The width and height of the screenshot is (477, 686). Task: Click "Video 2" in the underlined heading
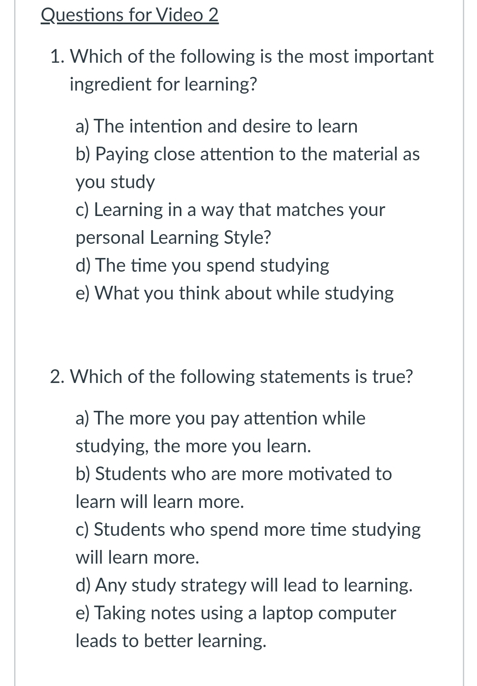tap(187, 15)
